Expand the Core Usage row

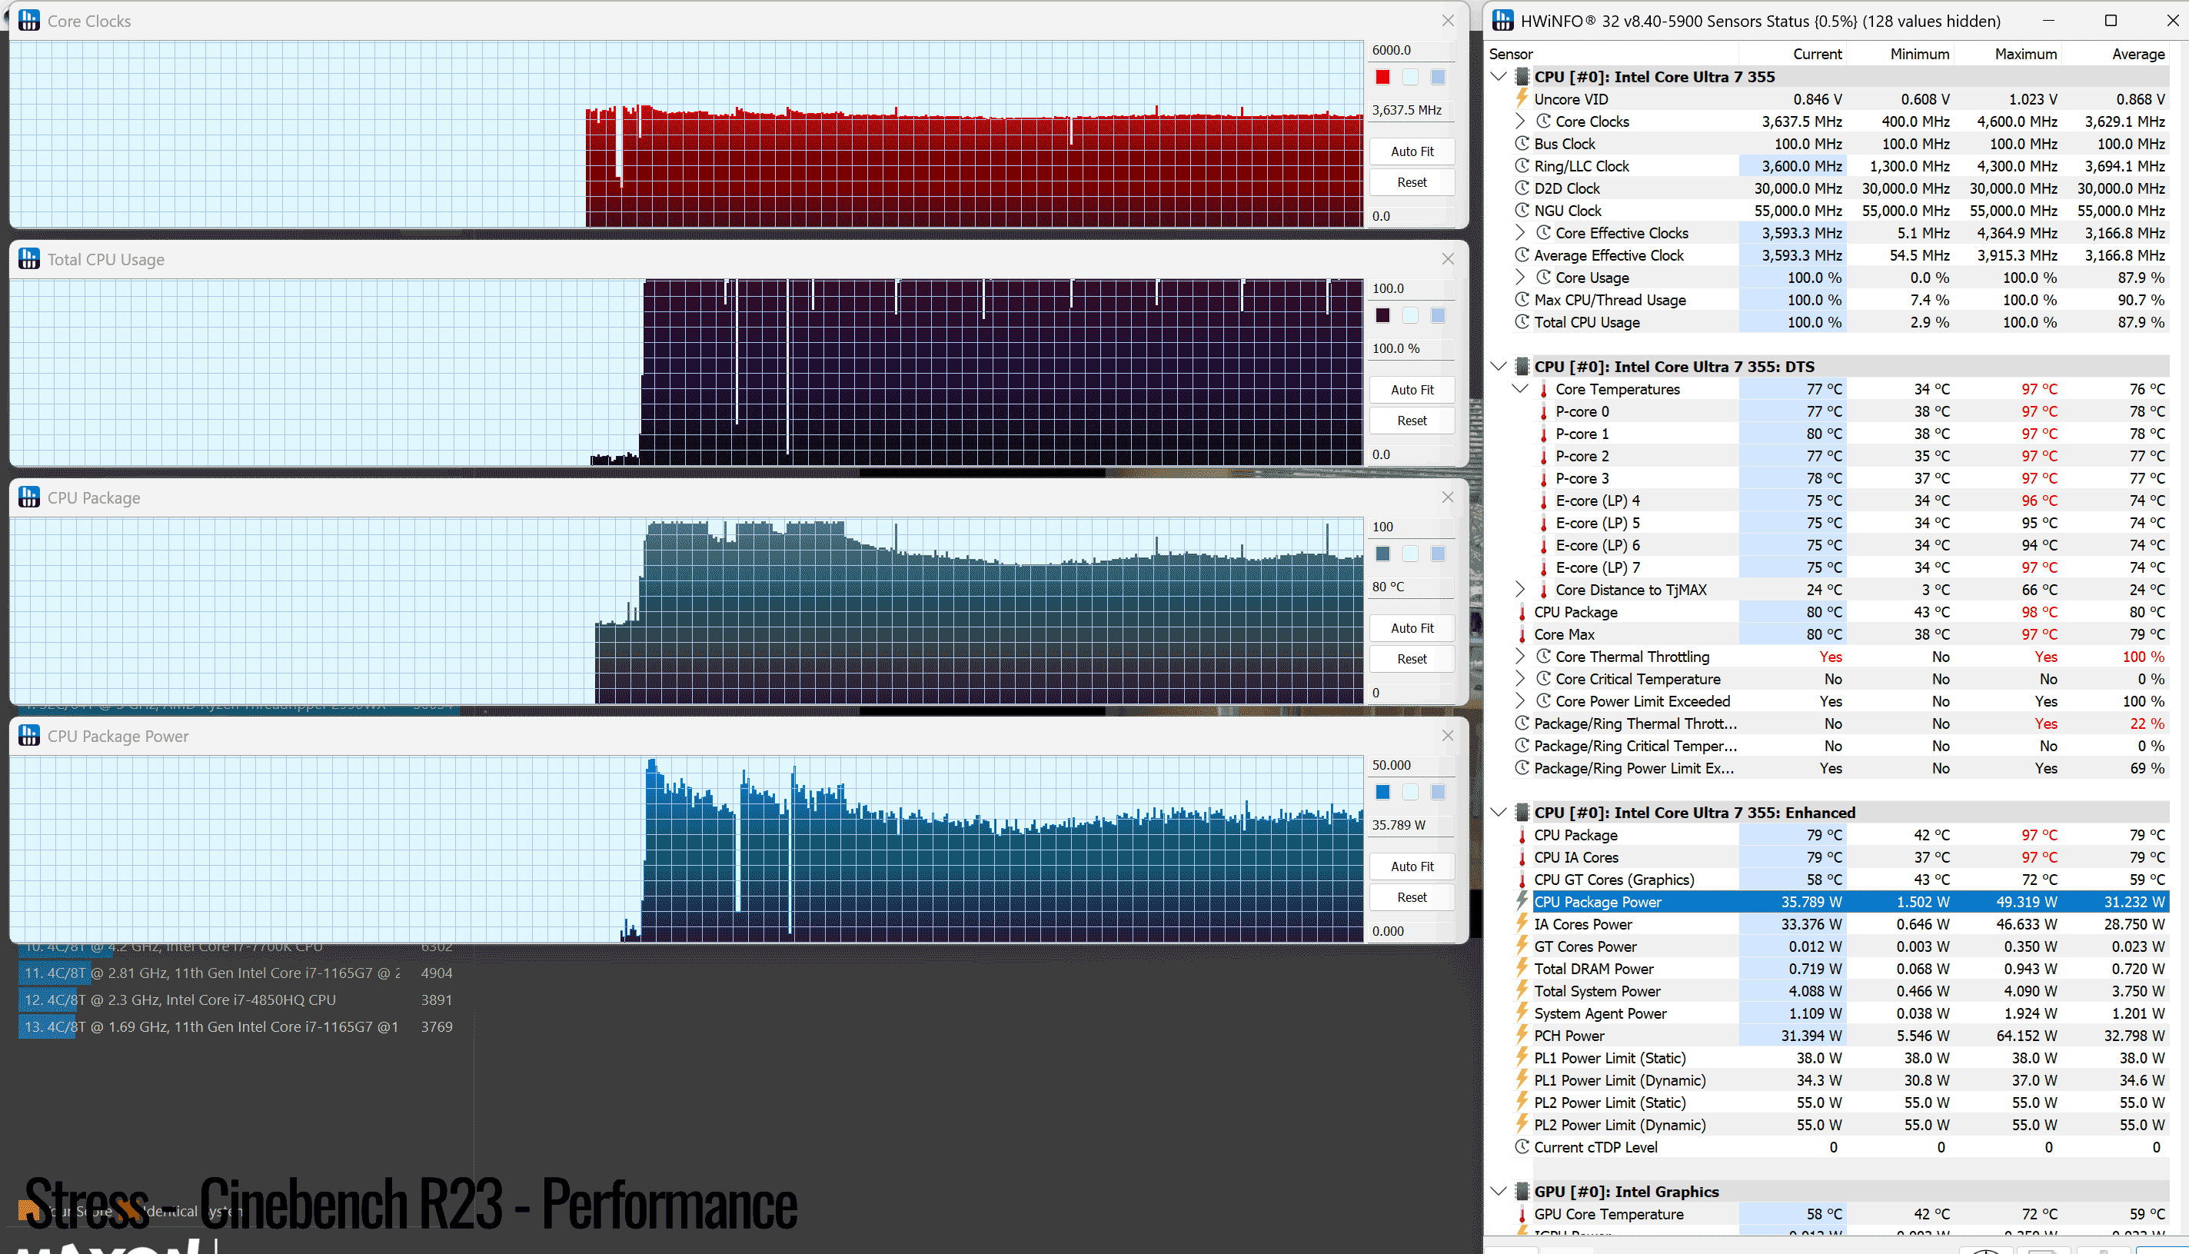pos(1520,278)
